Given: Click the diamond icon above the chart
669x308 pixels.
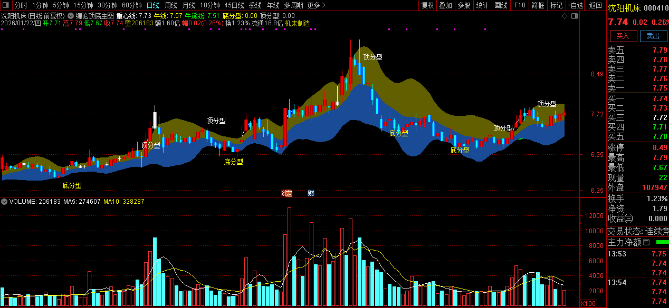Looking at the screenshot, I should [x=565, y=16].
